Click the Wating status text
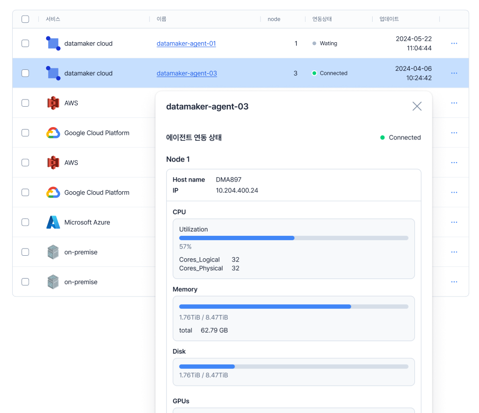 328,43
